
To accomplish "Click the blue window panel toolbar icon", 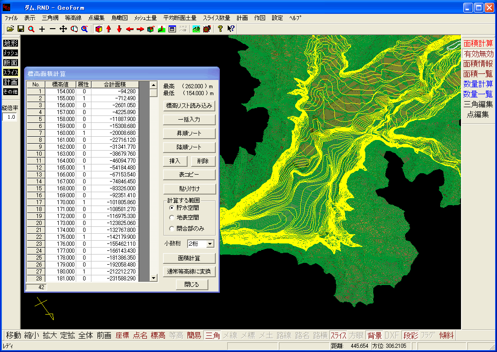I will tap(172, 29).
